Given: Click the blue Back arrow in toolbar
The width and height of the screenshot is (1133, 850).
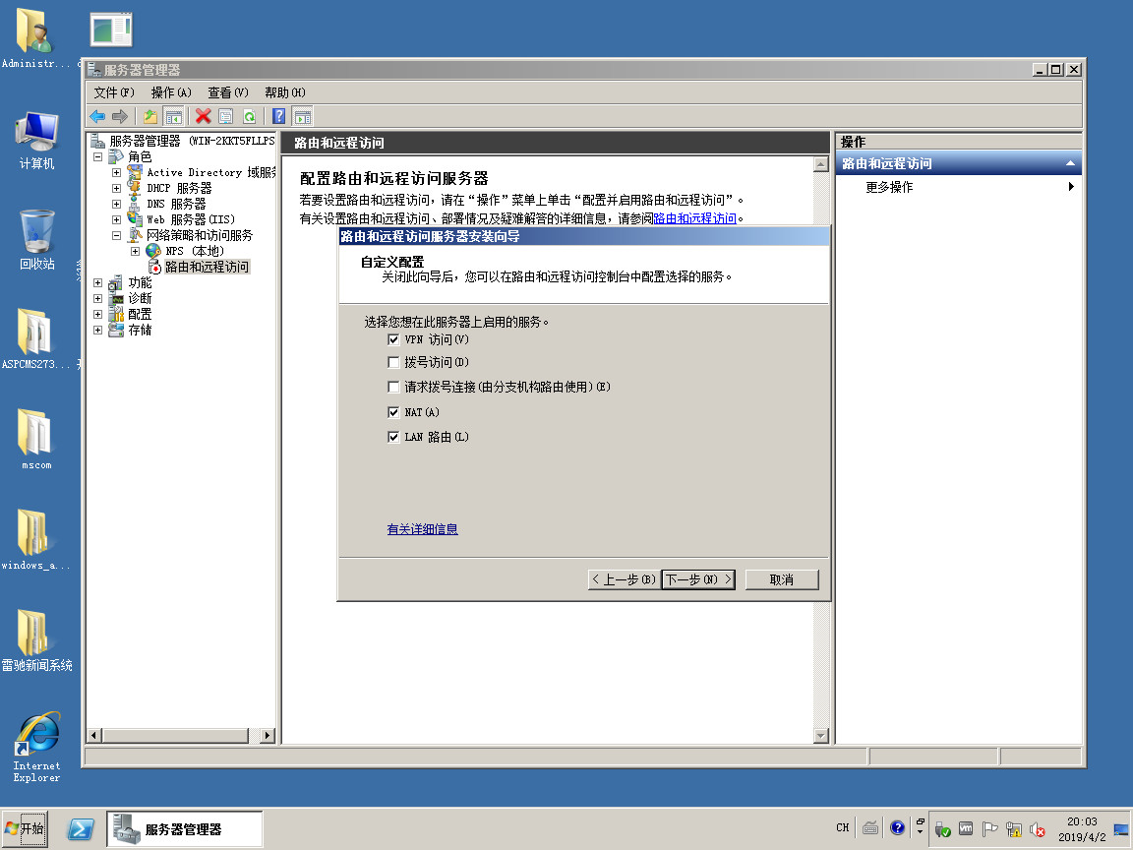Looking at the screenshot, I should coord(97,116).
